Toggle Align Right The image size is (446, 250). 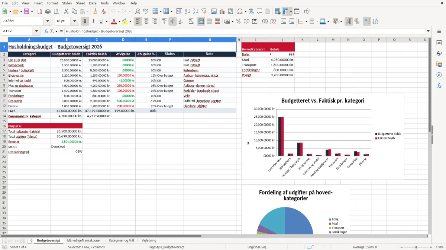click(155, 21)
